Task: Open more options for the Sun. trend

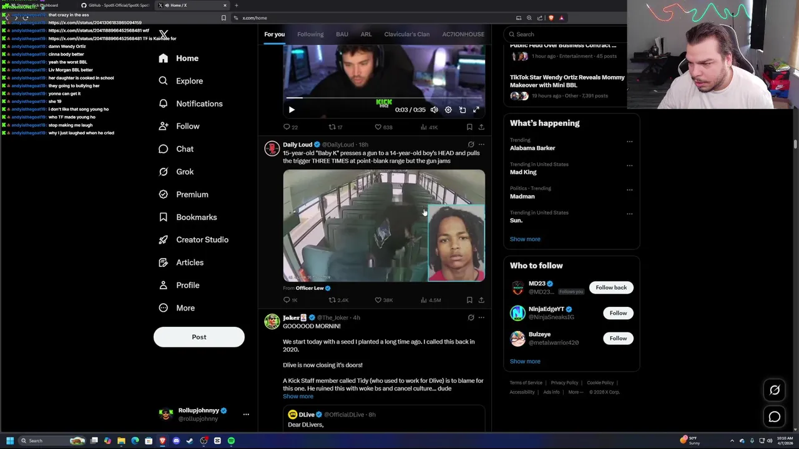Action: click(629, 214)
